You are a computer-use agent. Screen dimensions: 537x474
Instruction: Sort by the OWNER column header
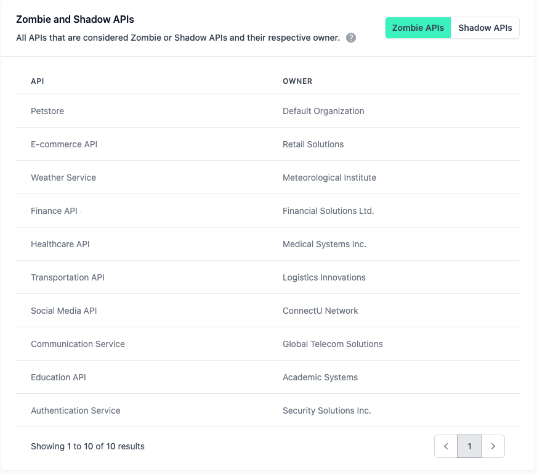[x=297, y=81]
